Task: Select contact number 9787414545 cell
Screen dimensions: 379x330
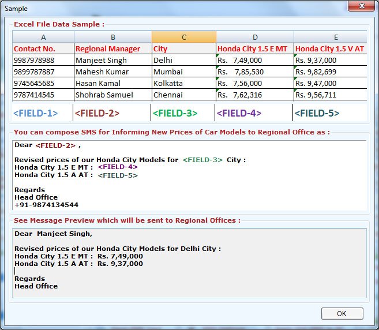Action: 43,95
